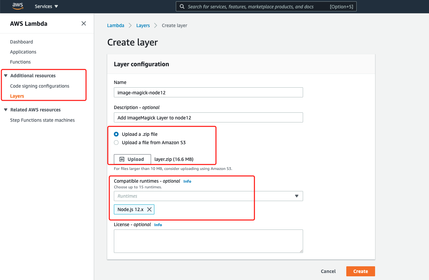Close the AWS Lambda sidebar panel
The image size is (429, 280).
(84, 23)
